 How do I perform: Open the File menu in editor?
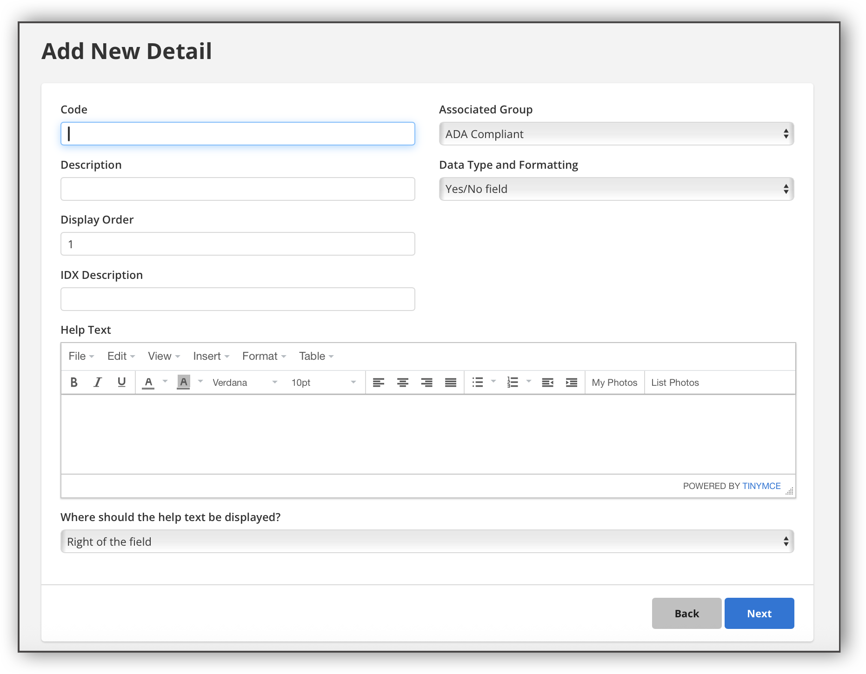[x=81, y=356]
